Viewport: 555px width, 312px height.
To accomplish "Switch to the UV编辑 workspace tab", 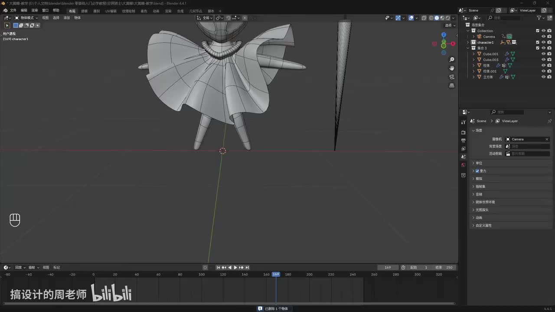I will 111,11.
